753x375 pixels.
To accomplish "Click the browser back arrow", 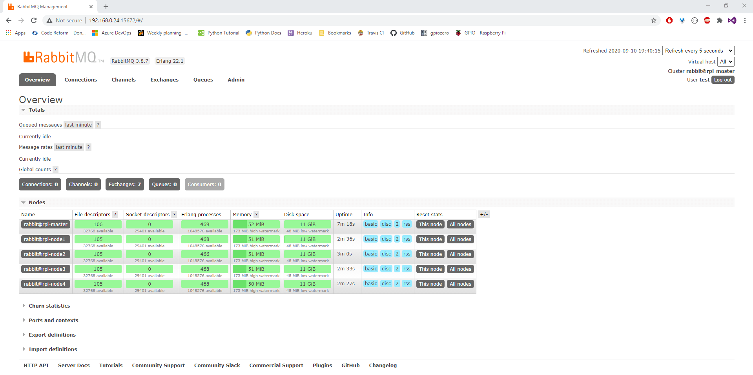I will [x=9, y=20].
